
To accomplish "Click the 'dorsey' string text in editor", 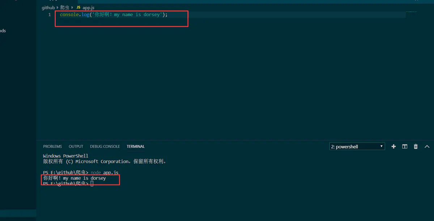I will pyautogui.click(x=152, y=15).
